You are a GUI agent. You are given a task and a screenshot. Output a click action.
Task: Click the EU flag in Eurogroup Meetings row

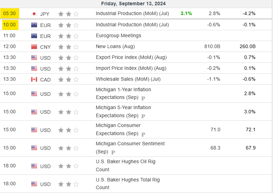(x=34, y=36)
